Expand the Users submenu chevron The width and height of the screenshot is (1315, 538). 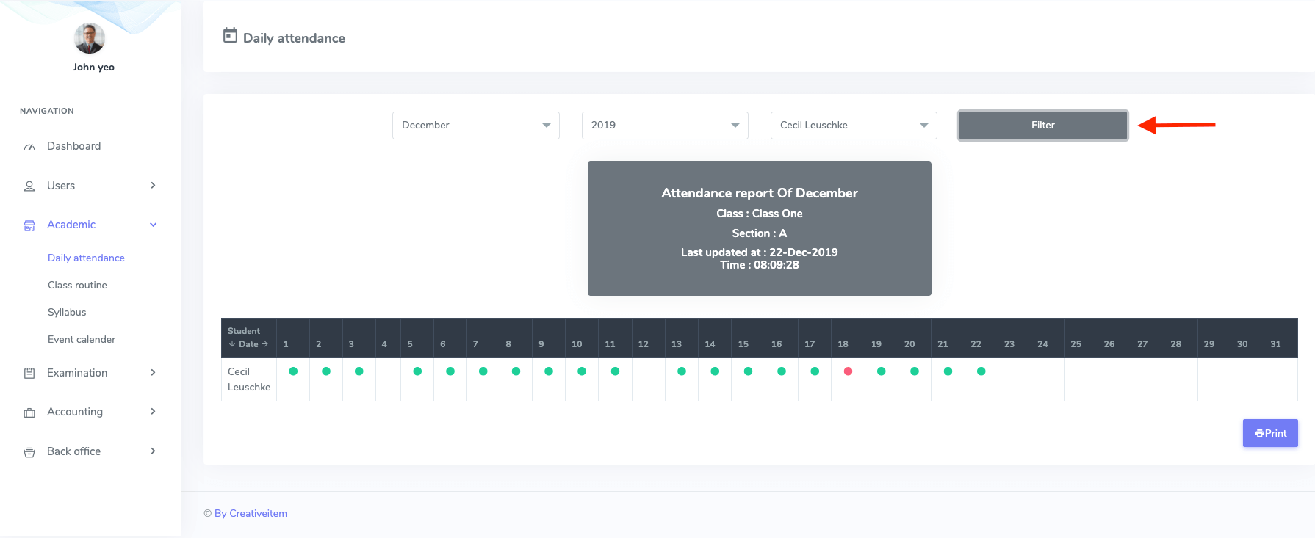153,185
